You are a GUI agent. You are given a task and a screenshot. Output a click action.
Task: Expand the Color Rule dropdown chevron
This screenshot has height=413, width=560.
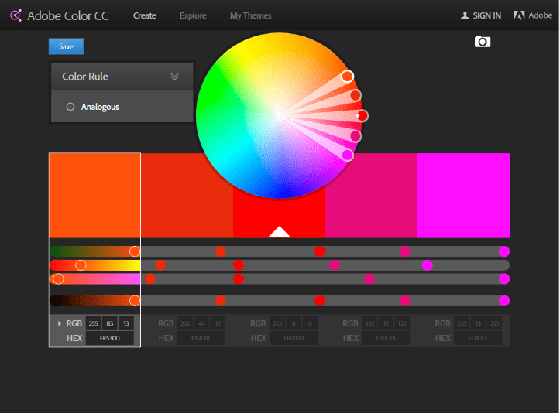pos(175,77)
